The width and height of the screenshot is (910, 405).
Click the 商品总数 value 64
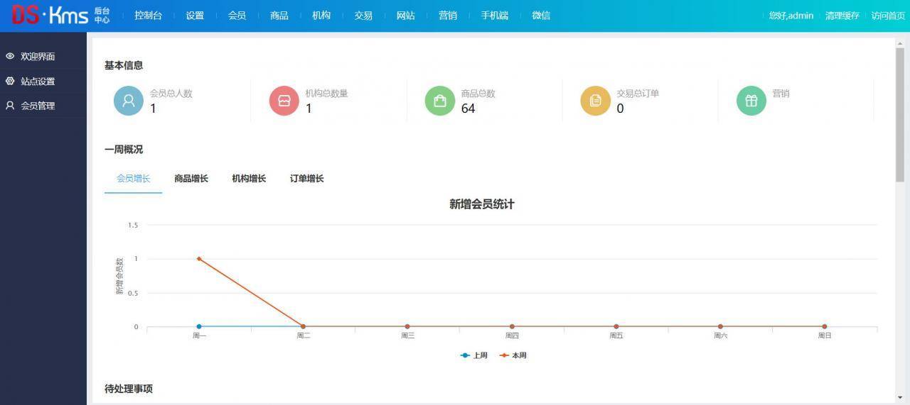pos(468,109)
